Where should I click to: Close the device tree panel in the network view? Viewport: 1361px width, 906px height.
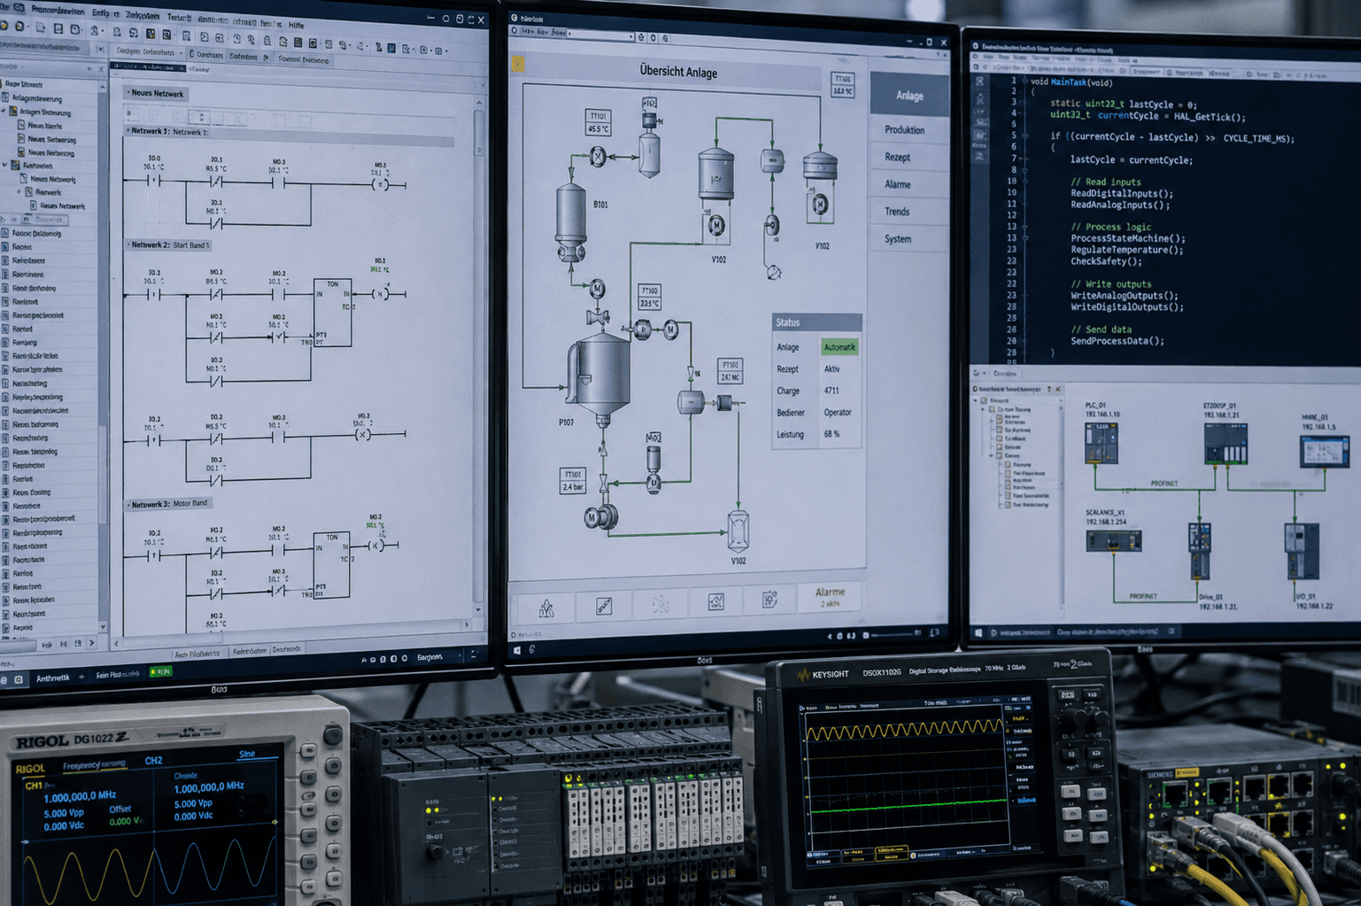[x=1057, y=389]
